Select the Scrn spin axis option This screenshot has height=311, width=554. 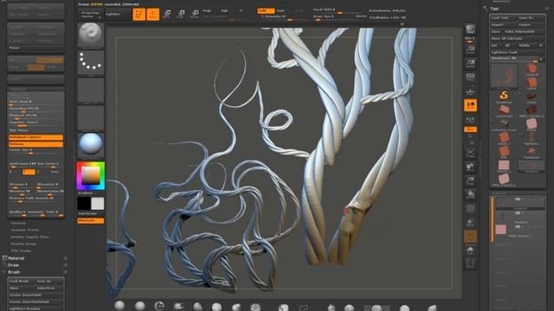click(55, 172)
